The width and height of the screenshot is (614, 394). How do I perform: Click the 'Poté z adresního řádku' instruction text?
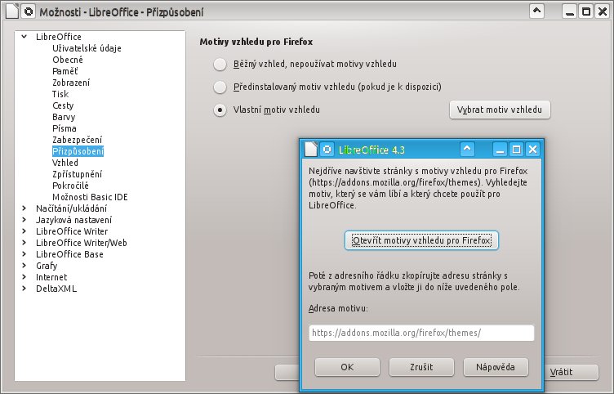(x=414, y=281)
